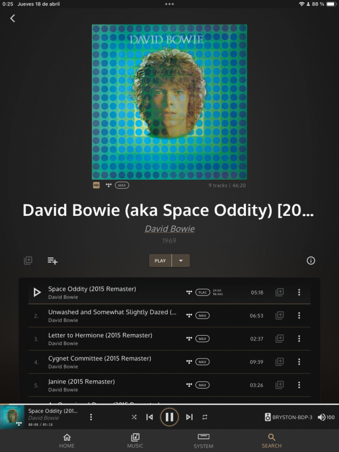Viewport: 339px width, 452px height.
Task: Select BRYSTON-BDP-3 output device
Action: (x=288, y=417)
